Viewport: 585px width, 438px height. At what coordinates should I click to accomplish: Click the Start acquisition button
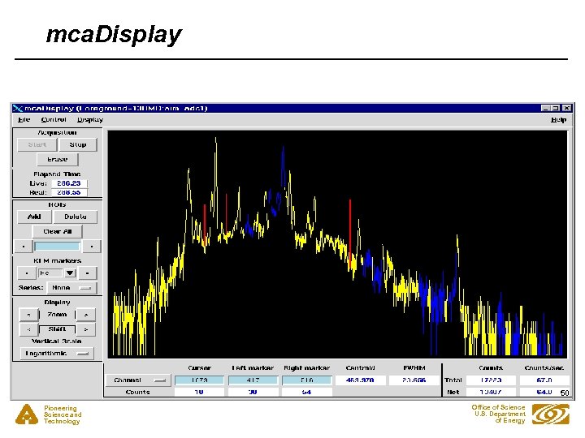(37, 144)
